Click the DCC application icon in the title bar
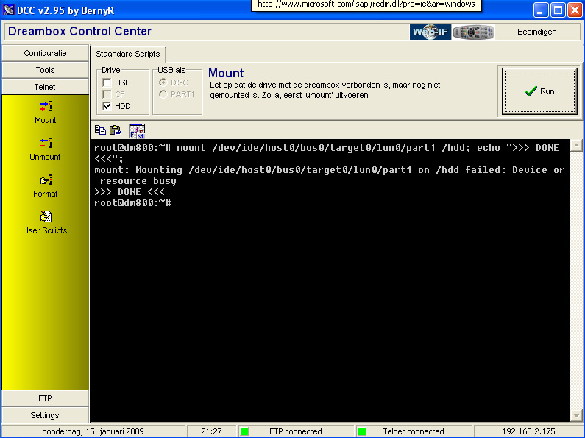Screen dimensions: 585x438 click(9, 10)
